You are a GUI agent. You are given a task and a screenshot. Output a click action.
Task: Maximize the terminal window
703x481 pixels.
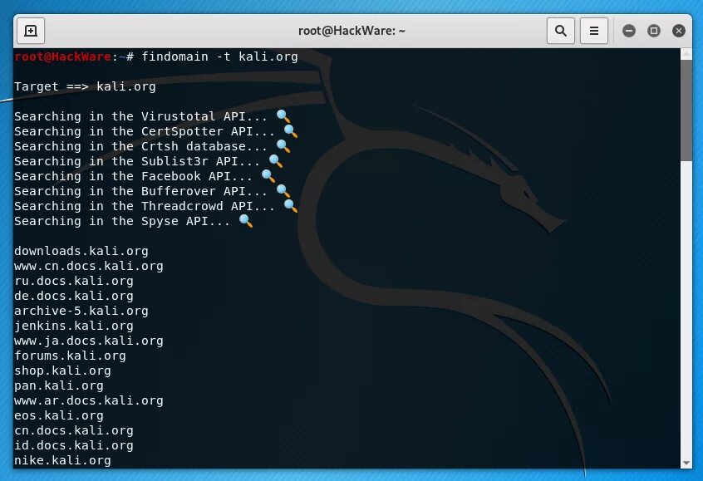tap(654, 31)
